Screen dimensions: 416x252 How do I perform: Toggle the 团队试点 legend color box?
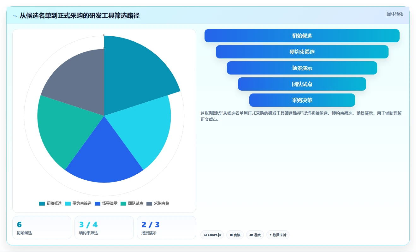click(x=123, y=203)
